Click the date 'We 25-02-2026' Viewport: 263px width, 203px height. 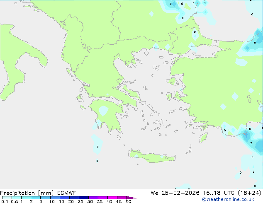[175, 193]
